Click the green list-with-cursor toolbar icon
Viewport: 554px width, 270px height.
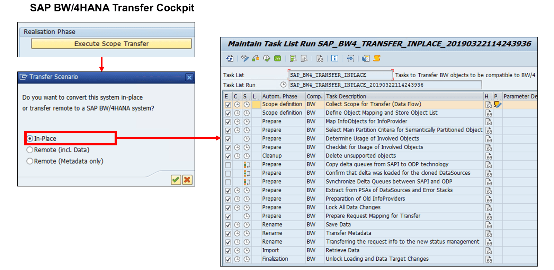tap(293, 58)
